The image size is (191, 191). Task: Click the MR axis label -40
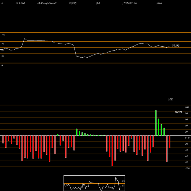pos(186,150)
